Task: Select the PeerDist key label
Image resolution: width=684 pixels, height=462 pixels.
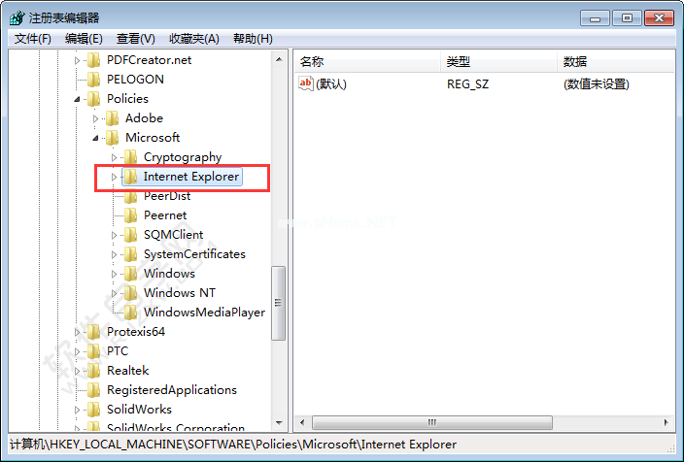Action: point(167,196)
